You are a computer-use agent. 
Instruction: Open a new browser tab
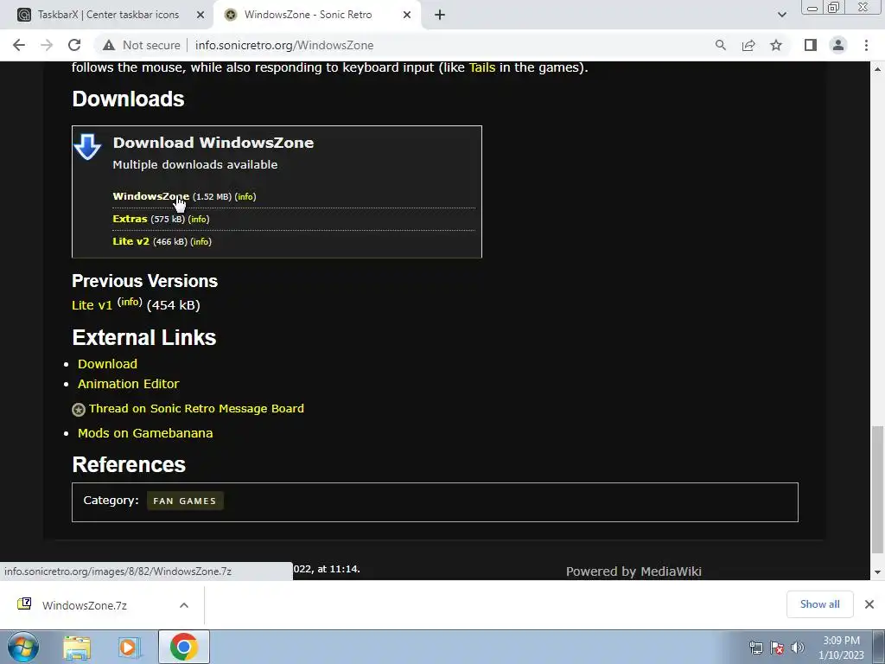440,16
